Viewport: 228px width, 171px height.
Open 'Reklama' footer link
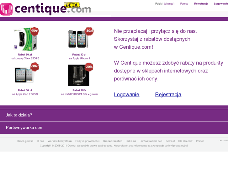point(131,141)
